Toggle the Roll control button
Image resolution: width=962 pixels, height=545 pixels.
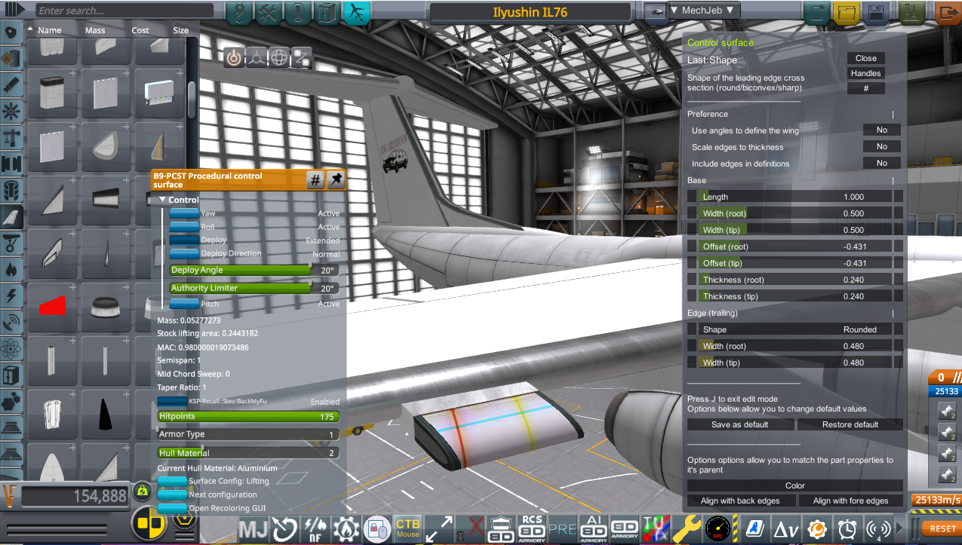click(183, 227)
